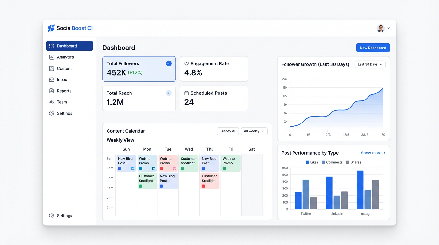The image size is (439, 245).
Task: Open Content via the compose icon
Action: [x=52, y=68]
